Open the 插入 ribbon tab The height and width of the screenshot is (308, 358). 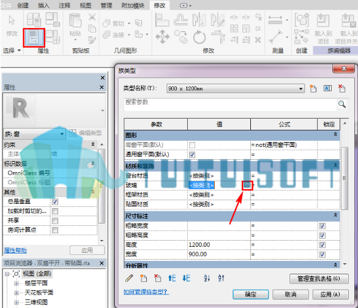click(x=43, y=6)
